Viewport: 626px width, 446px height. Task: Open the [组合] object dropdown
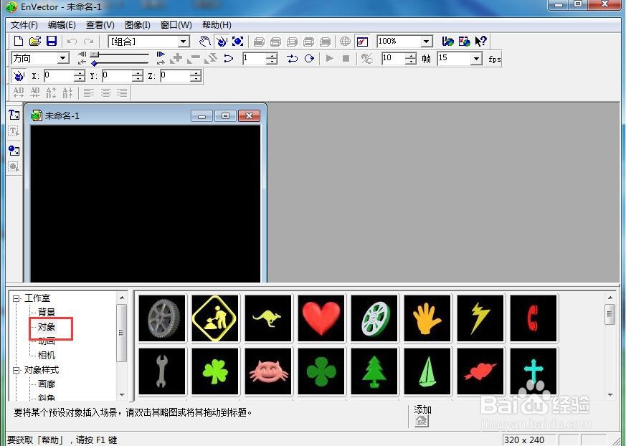tap(184, 42)
